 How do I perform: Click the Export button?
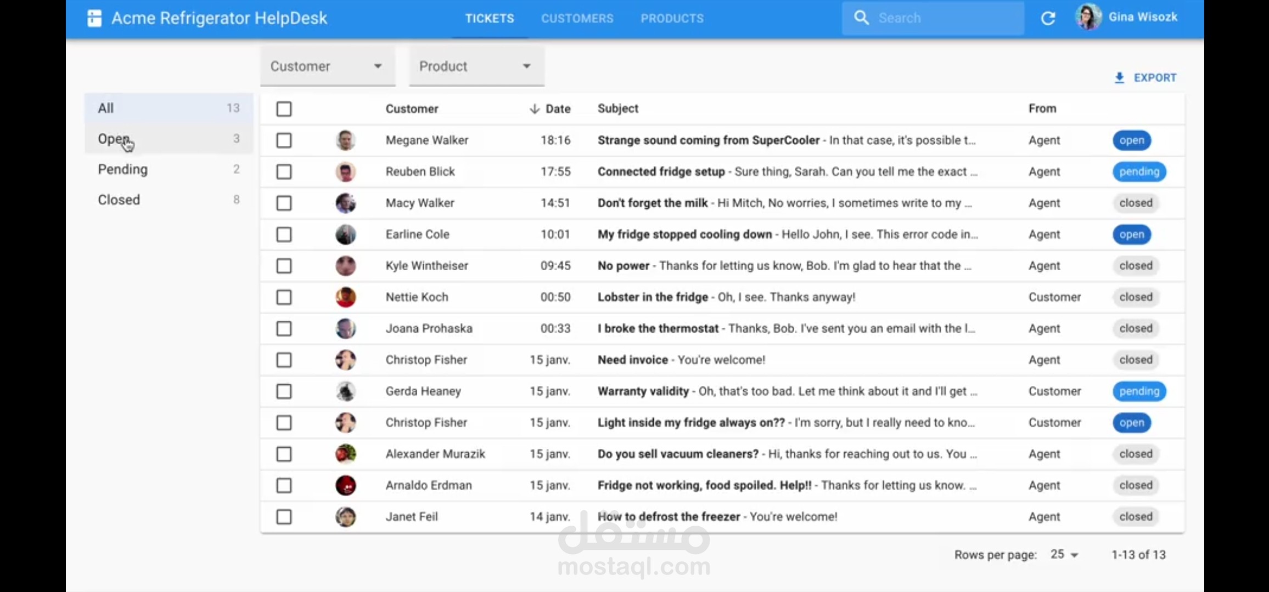pyautogui.click(x=1146, y=78)
